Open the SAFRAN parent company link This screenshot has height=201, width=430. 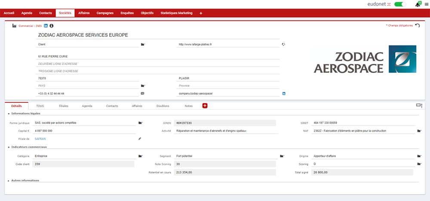pos(40,139)
